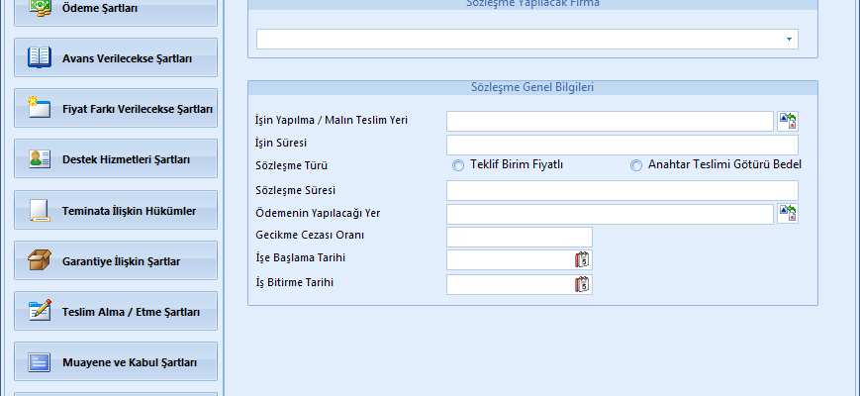Click the book icon for Avans Verilecekse Şartları
The height and width of the screenshot is (396, 860).
pos(40,58)
